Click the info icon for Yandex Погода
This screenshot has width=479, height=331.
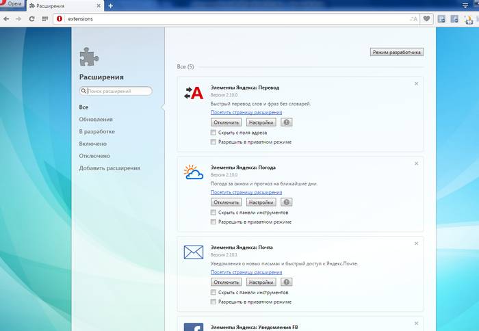pyautogui.click(x=287, y=202)
